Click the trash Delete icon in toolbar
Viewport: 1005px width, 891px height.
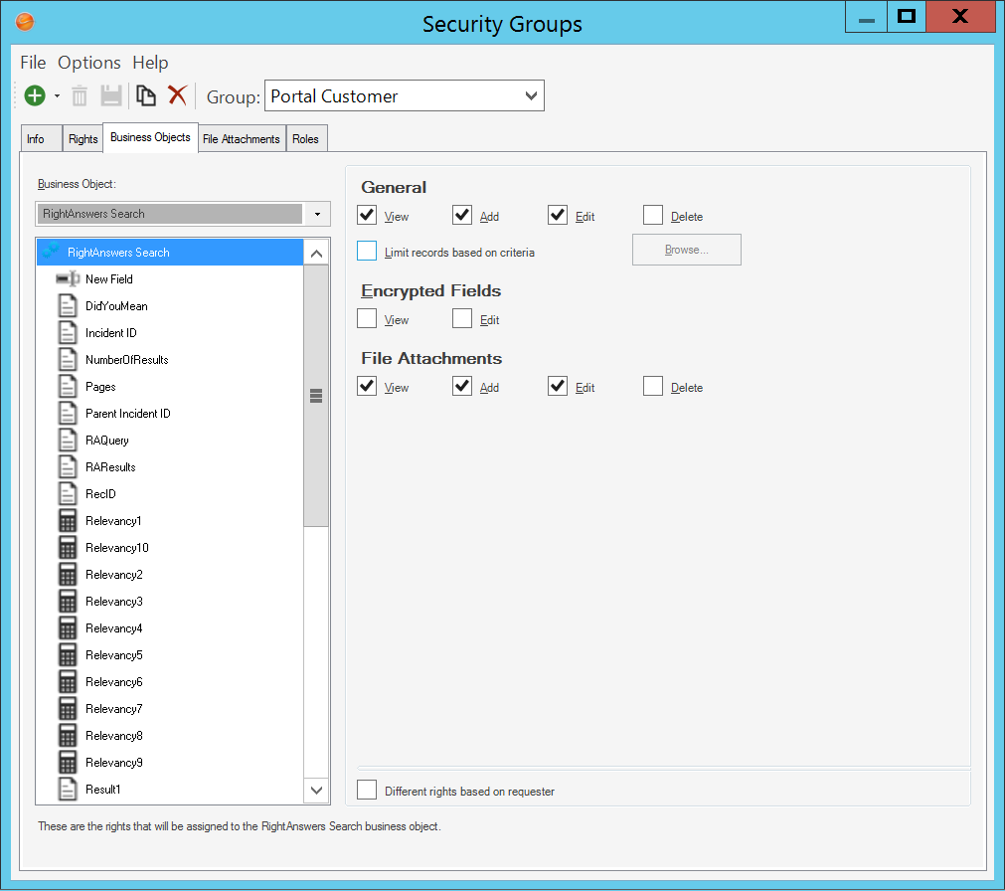(80, 95)
